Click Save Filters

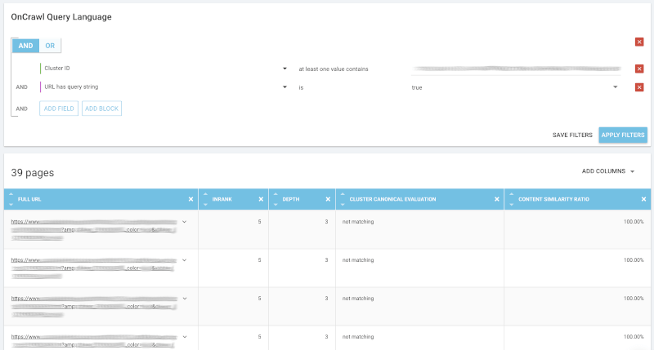[572, 135]
